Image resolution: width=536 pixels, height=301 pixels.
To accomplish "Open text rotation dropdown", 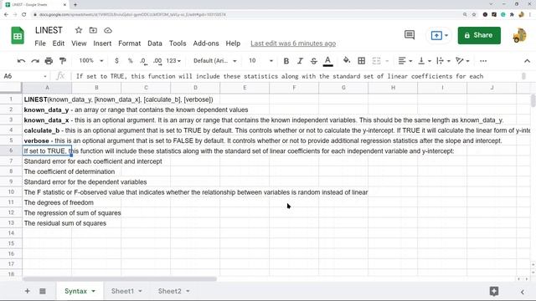I will pyautogui.click(x=462, y=61).
